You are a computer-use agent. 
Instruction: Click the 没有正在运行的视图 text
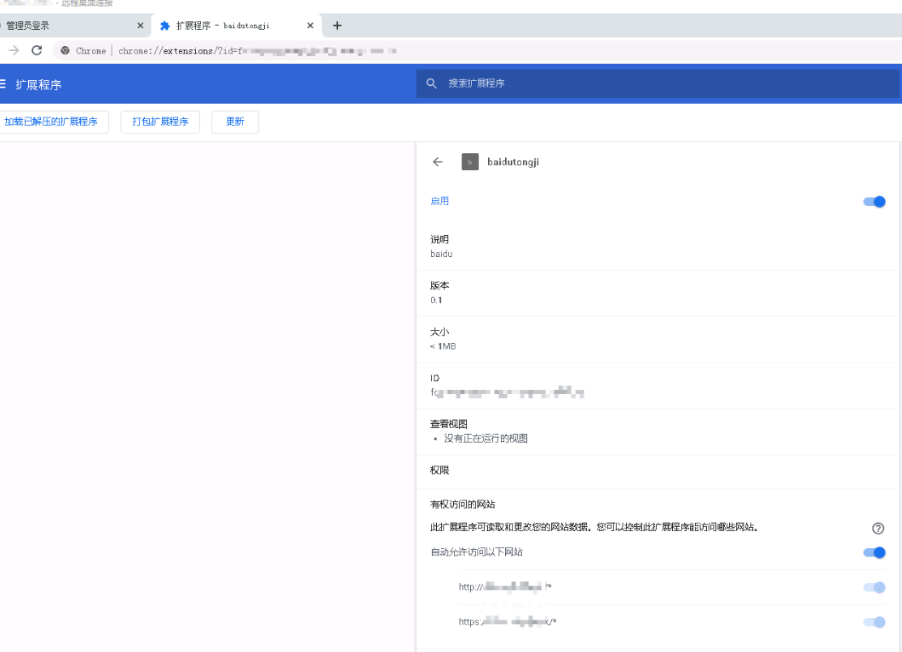tap(485, 438)
